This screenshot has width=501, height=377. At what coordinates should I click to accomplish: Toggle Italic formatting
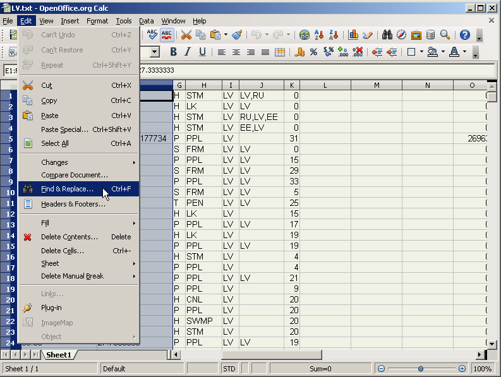(188, 52)
